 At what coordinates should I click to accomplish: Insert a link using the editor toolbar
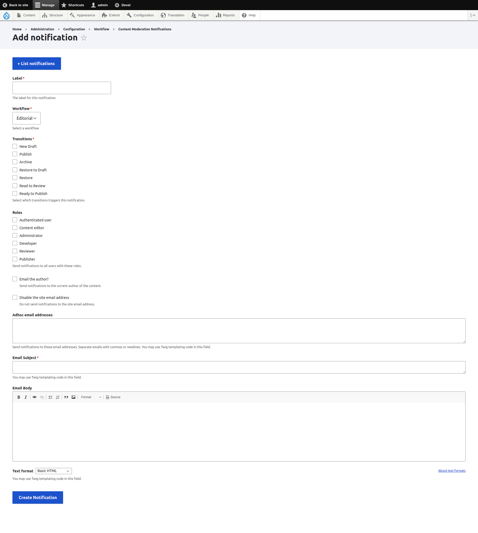[35, 397]
